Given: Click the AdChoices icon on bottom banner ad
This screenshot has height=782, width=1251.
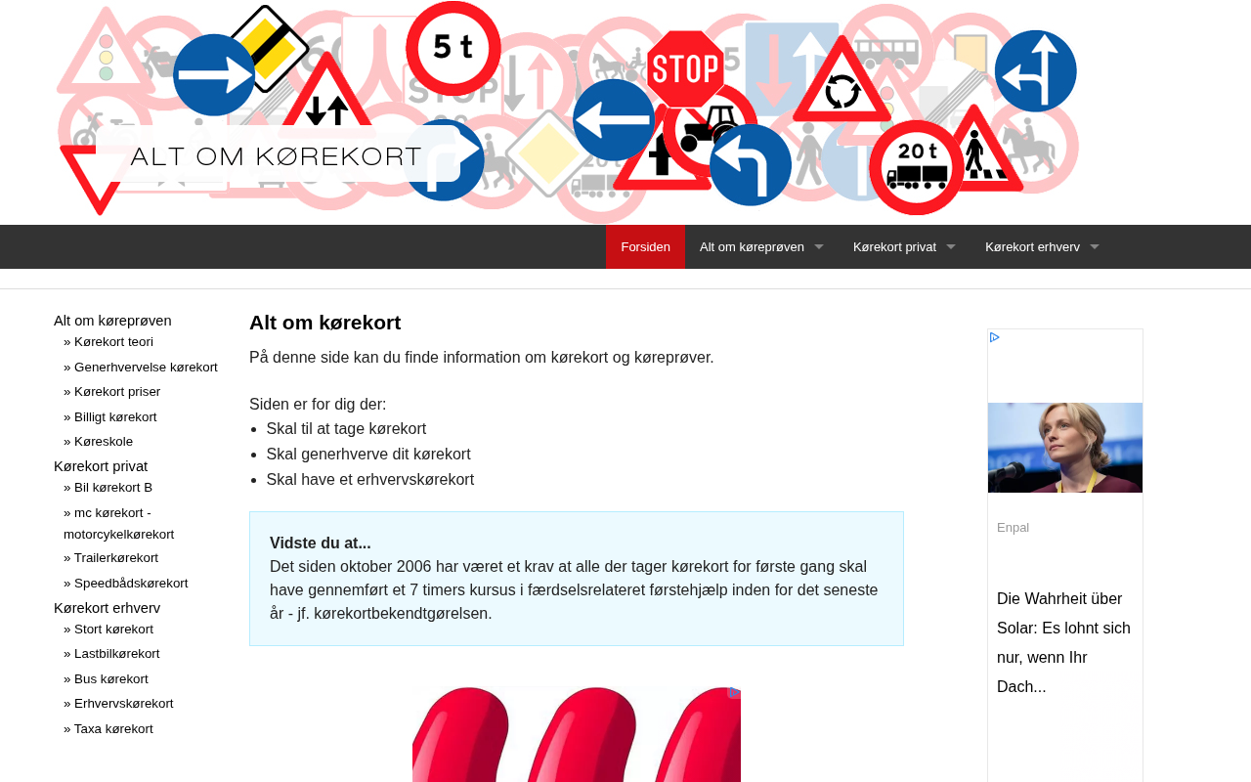Looking at the screenshot, I should (x=733, y=692).
